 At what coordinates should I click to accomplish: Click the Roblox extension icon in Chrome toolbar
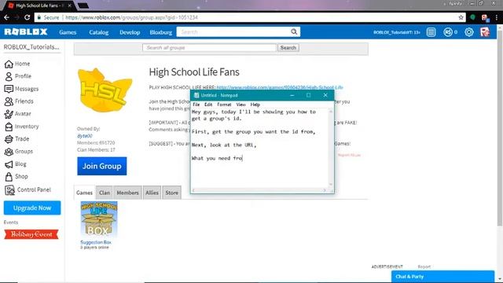(485, 18)
